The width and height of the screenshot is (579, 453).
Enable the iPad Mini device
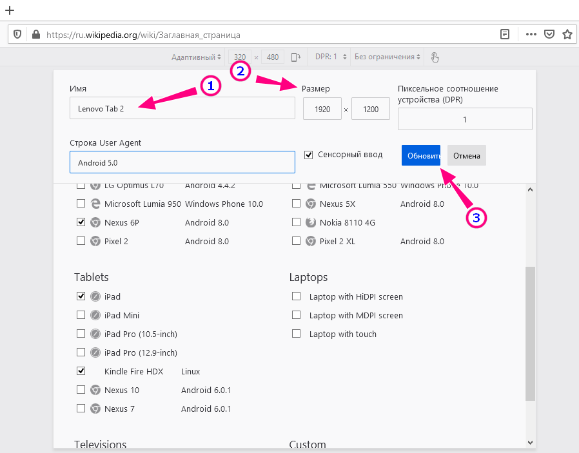click(81, 314)
